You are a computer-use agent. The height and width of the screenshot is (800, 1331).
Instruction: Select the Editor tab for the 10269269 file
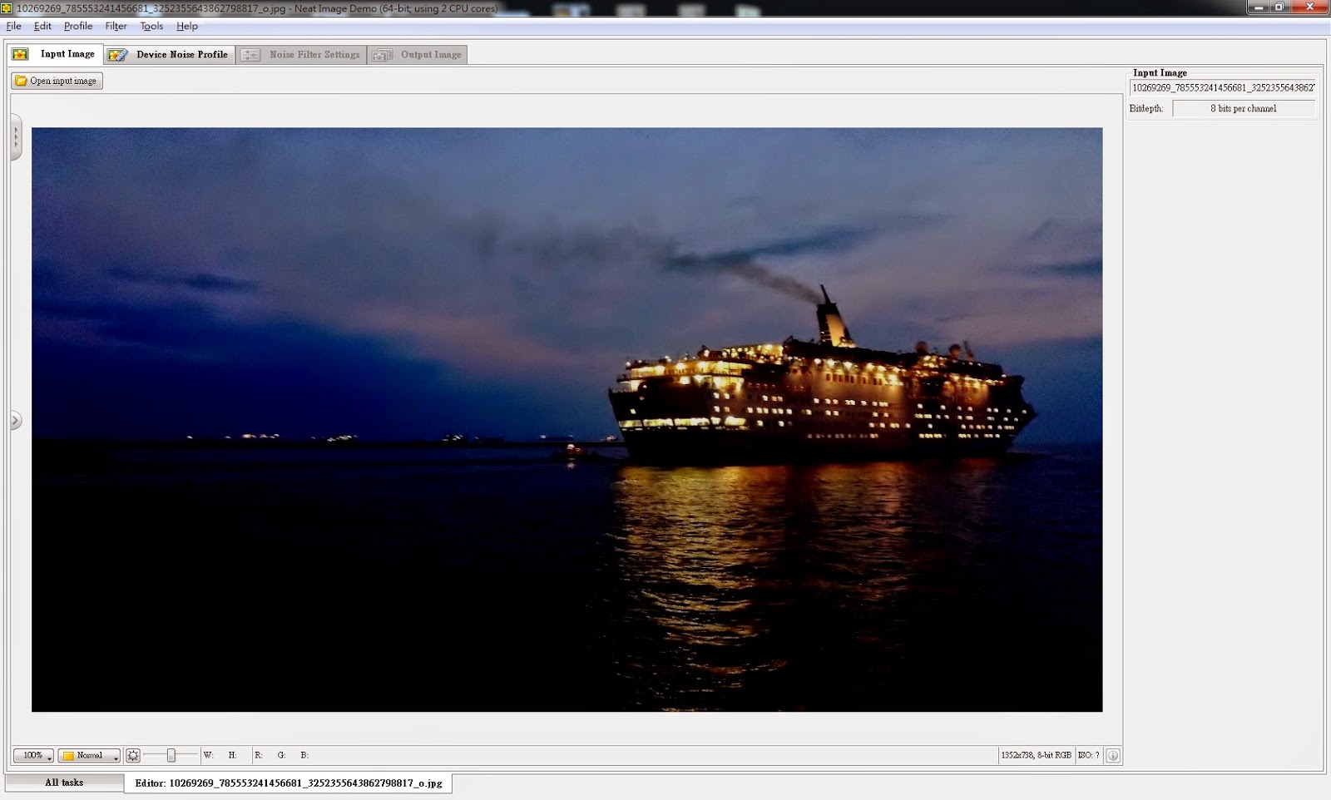(288, 783)
